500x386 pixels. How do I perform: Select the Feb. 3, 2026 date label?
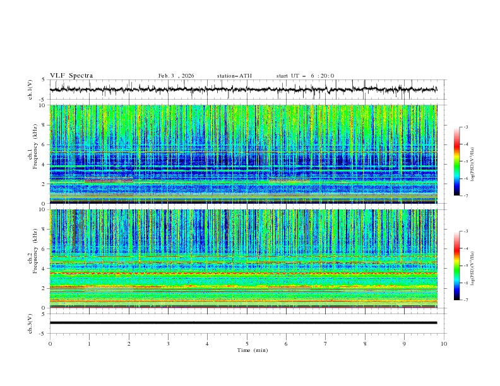click(176, 76)
